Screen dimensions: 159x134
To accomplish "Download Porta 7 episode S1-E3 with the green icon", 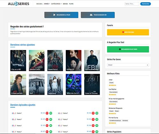I will point(51,119).
